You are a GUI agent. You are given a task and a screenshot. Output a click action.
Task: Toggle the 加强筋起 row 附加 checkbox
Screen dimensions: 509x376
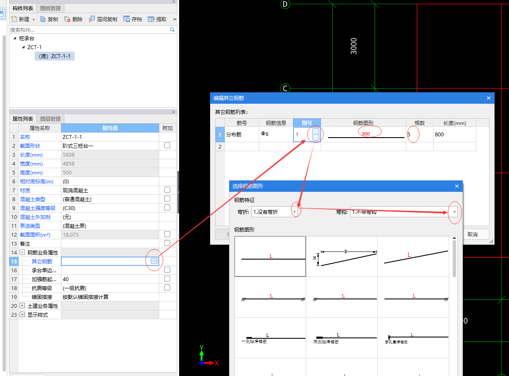(167, 279)
